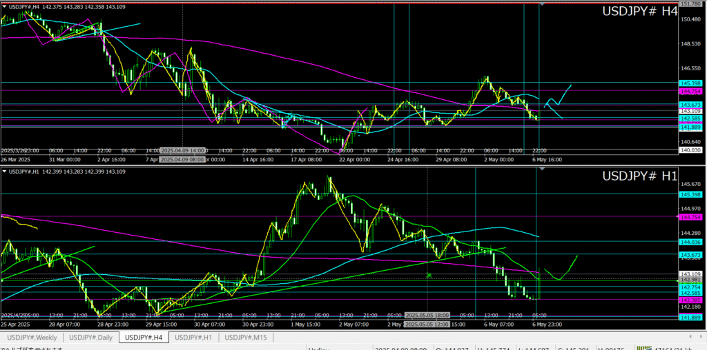The height and width of the screenshot is (350, 707).
Task: Select the green X marker on H1 chart
Action: [429, 275]
